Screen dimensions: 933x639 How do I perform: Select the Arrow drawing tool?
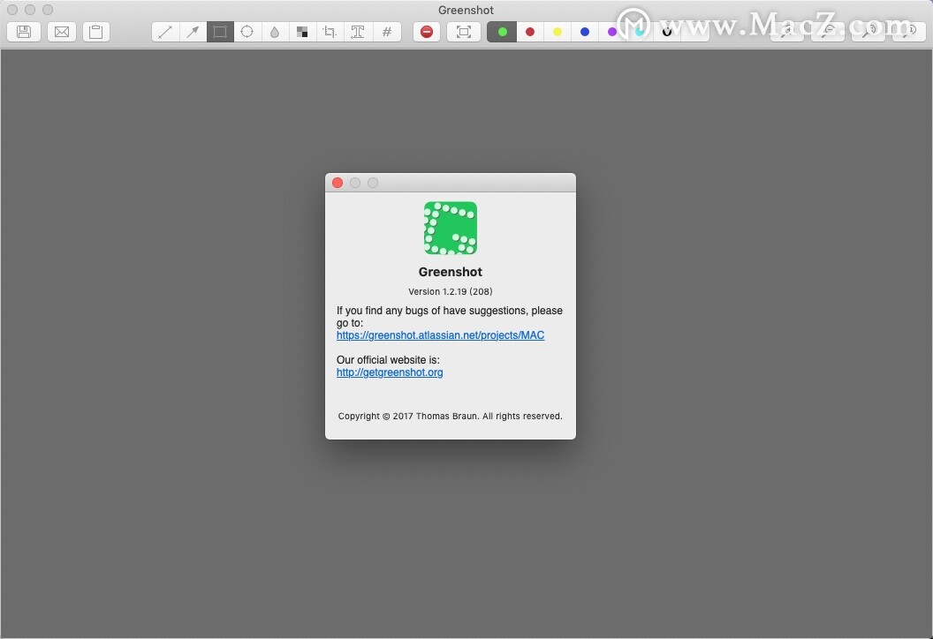pos(193,32)
